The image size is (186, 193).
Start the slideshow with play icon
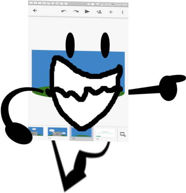tap(87, 11)
